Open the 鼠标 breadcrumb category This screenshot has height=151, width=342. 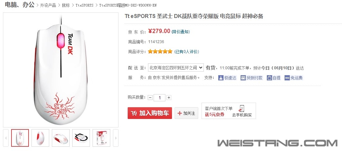(66, 5)
